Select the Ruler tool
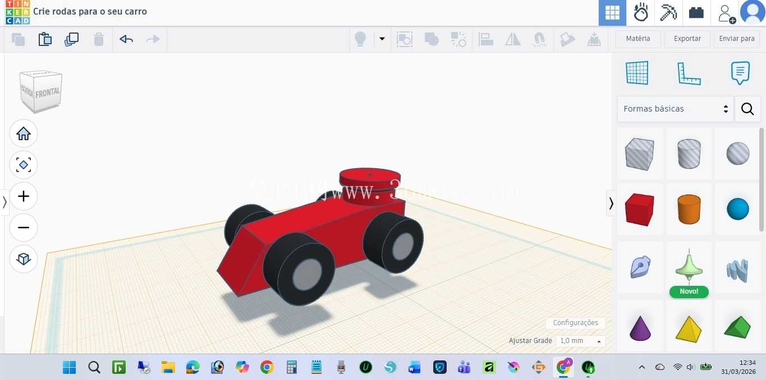Image resolution: width=766 pixels, height=380 pixels. (x=689, y=73)
